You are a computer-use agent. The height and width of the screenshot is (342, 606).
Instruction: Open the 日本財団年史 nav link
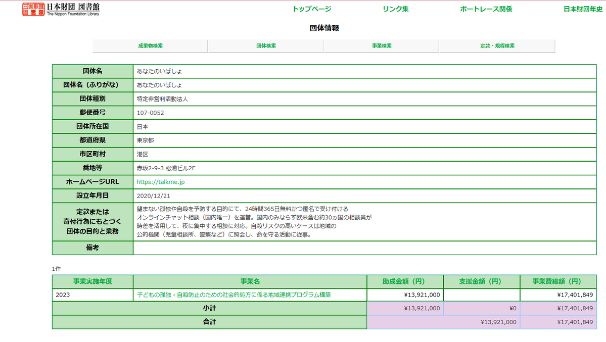(x=583, y=9)
